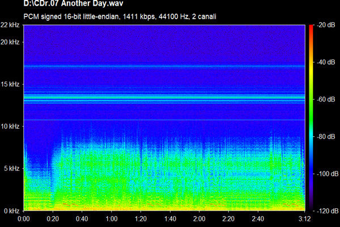Screen dimensions: 340x227
Task: Click the file name 'Another Day.wav' title
Action: [73, 3]
